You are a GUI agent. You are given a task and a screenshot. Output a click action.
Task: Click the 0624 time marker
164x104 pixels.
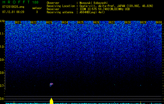[65, 22]
